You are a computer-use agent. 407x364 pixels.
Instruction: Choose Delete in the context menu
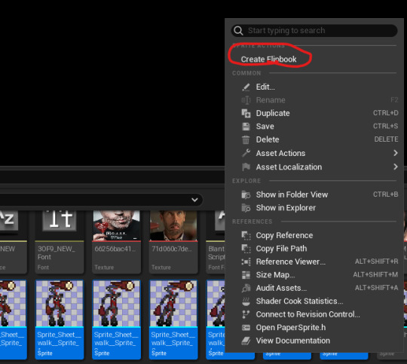[x=268, y=139]
